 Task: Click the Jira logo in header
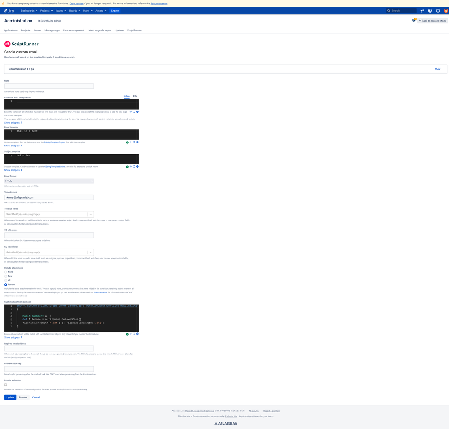click(9, 11)
